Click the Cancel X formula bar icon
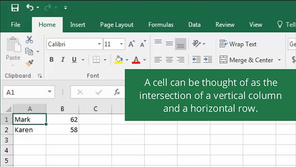296x167 pixels. point(80,92)
